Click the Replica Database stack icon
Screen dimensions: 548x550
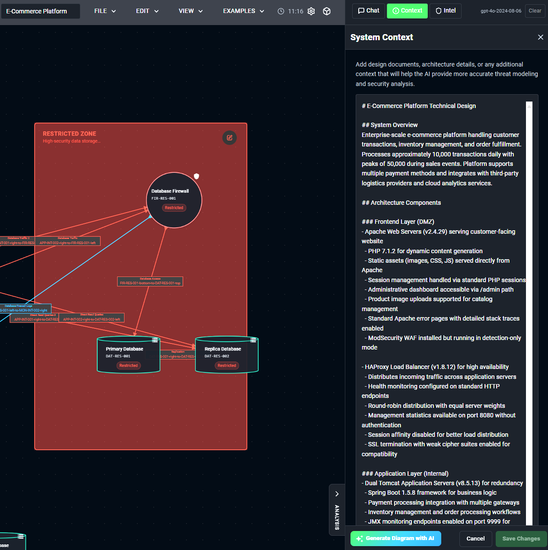(x=253, y=340)
